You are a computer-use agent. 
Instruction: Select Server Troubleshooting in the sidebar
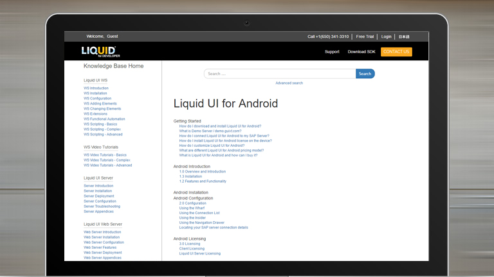[102, 206]
